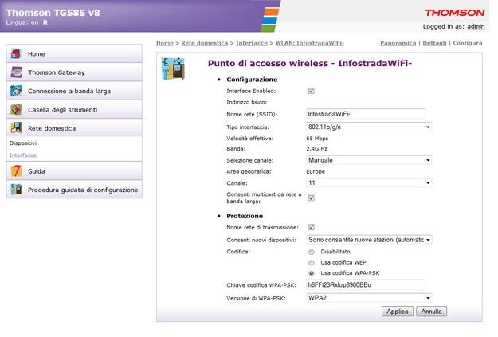Open Procedura guidata di configurazione item
Viewport: 498px width, 337px height.
pos(74,190)
